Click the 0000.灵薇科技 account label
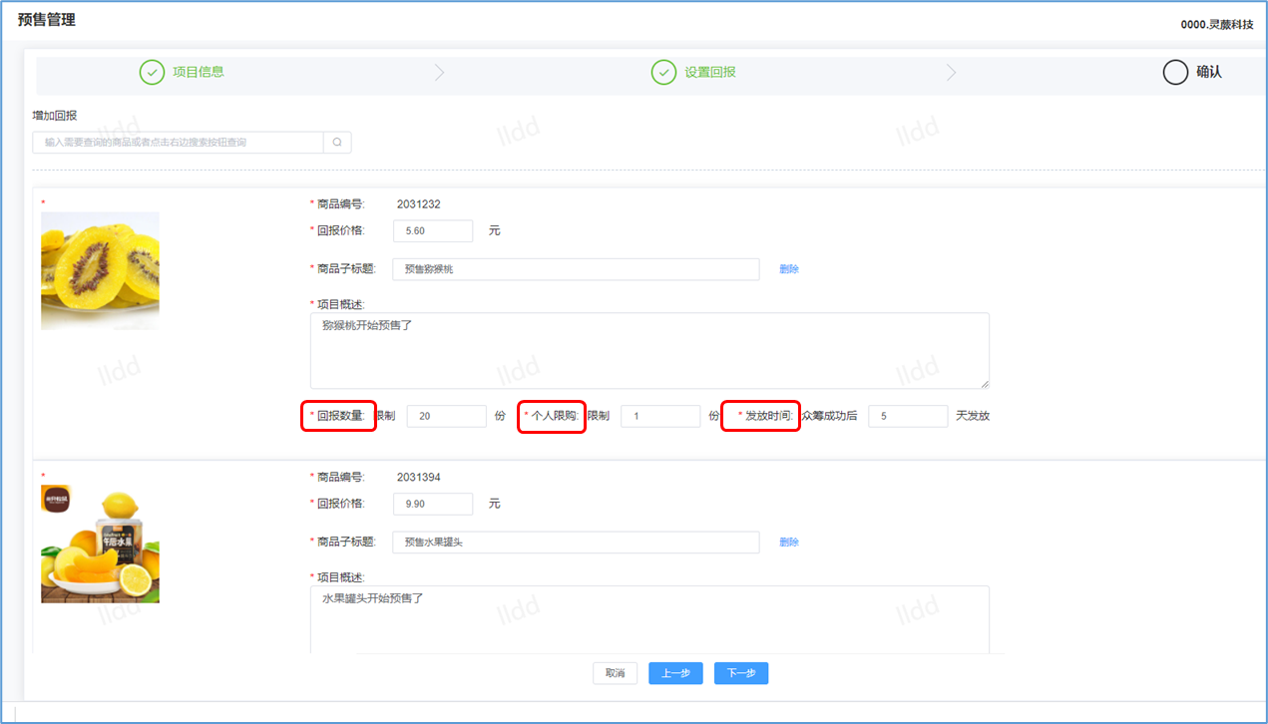The width and height of the screenshot is (1268, 724). tap(1217, 25)
